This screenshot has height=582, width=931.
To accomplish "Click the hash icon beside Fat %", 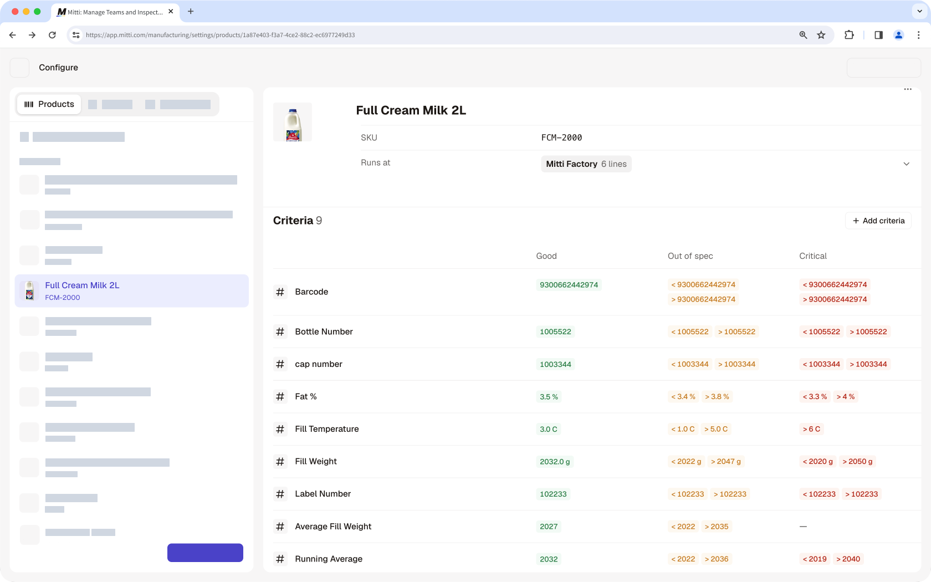I will [x=280, y=397].
